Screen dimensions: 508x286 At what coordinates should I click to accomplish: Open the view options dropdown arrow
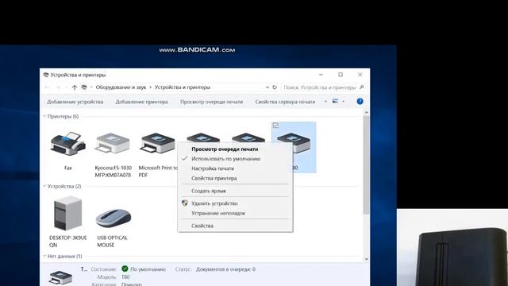tap(344, 102)
